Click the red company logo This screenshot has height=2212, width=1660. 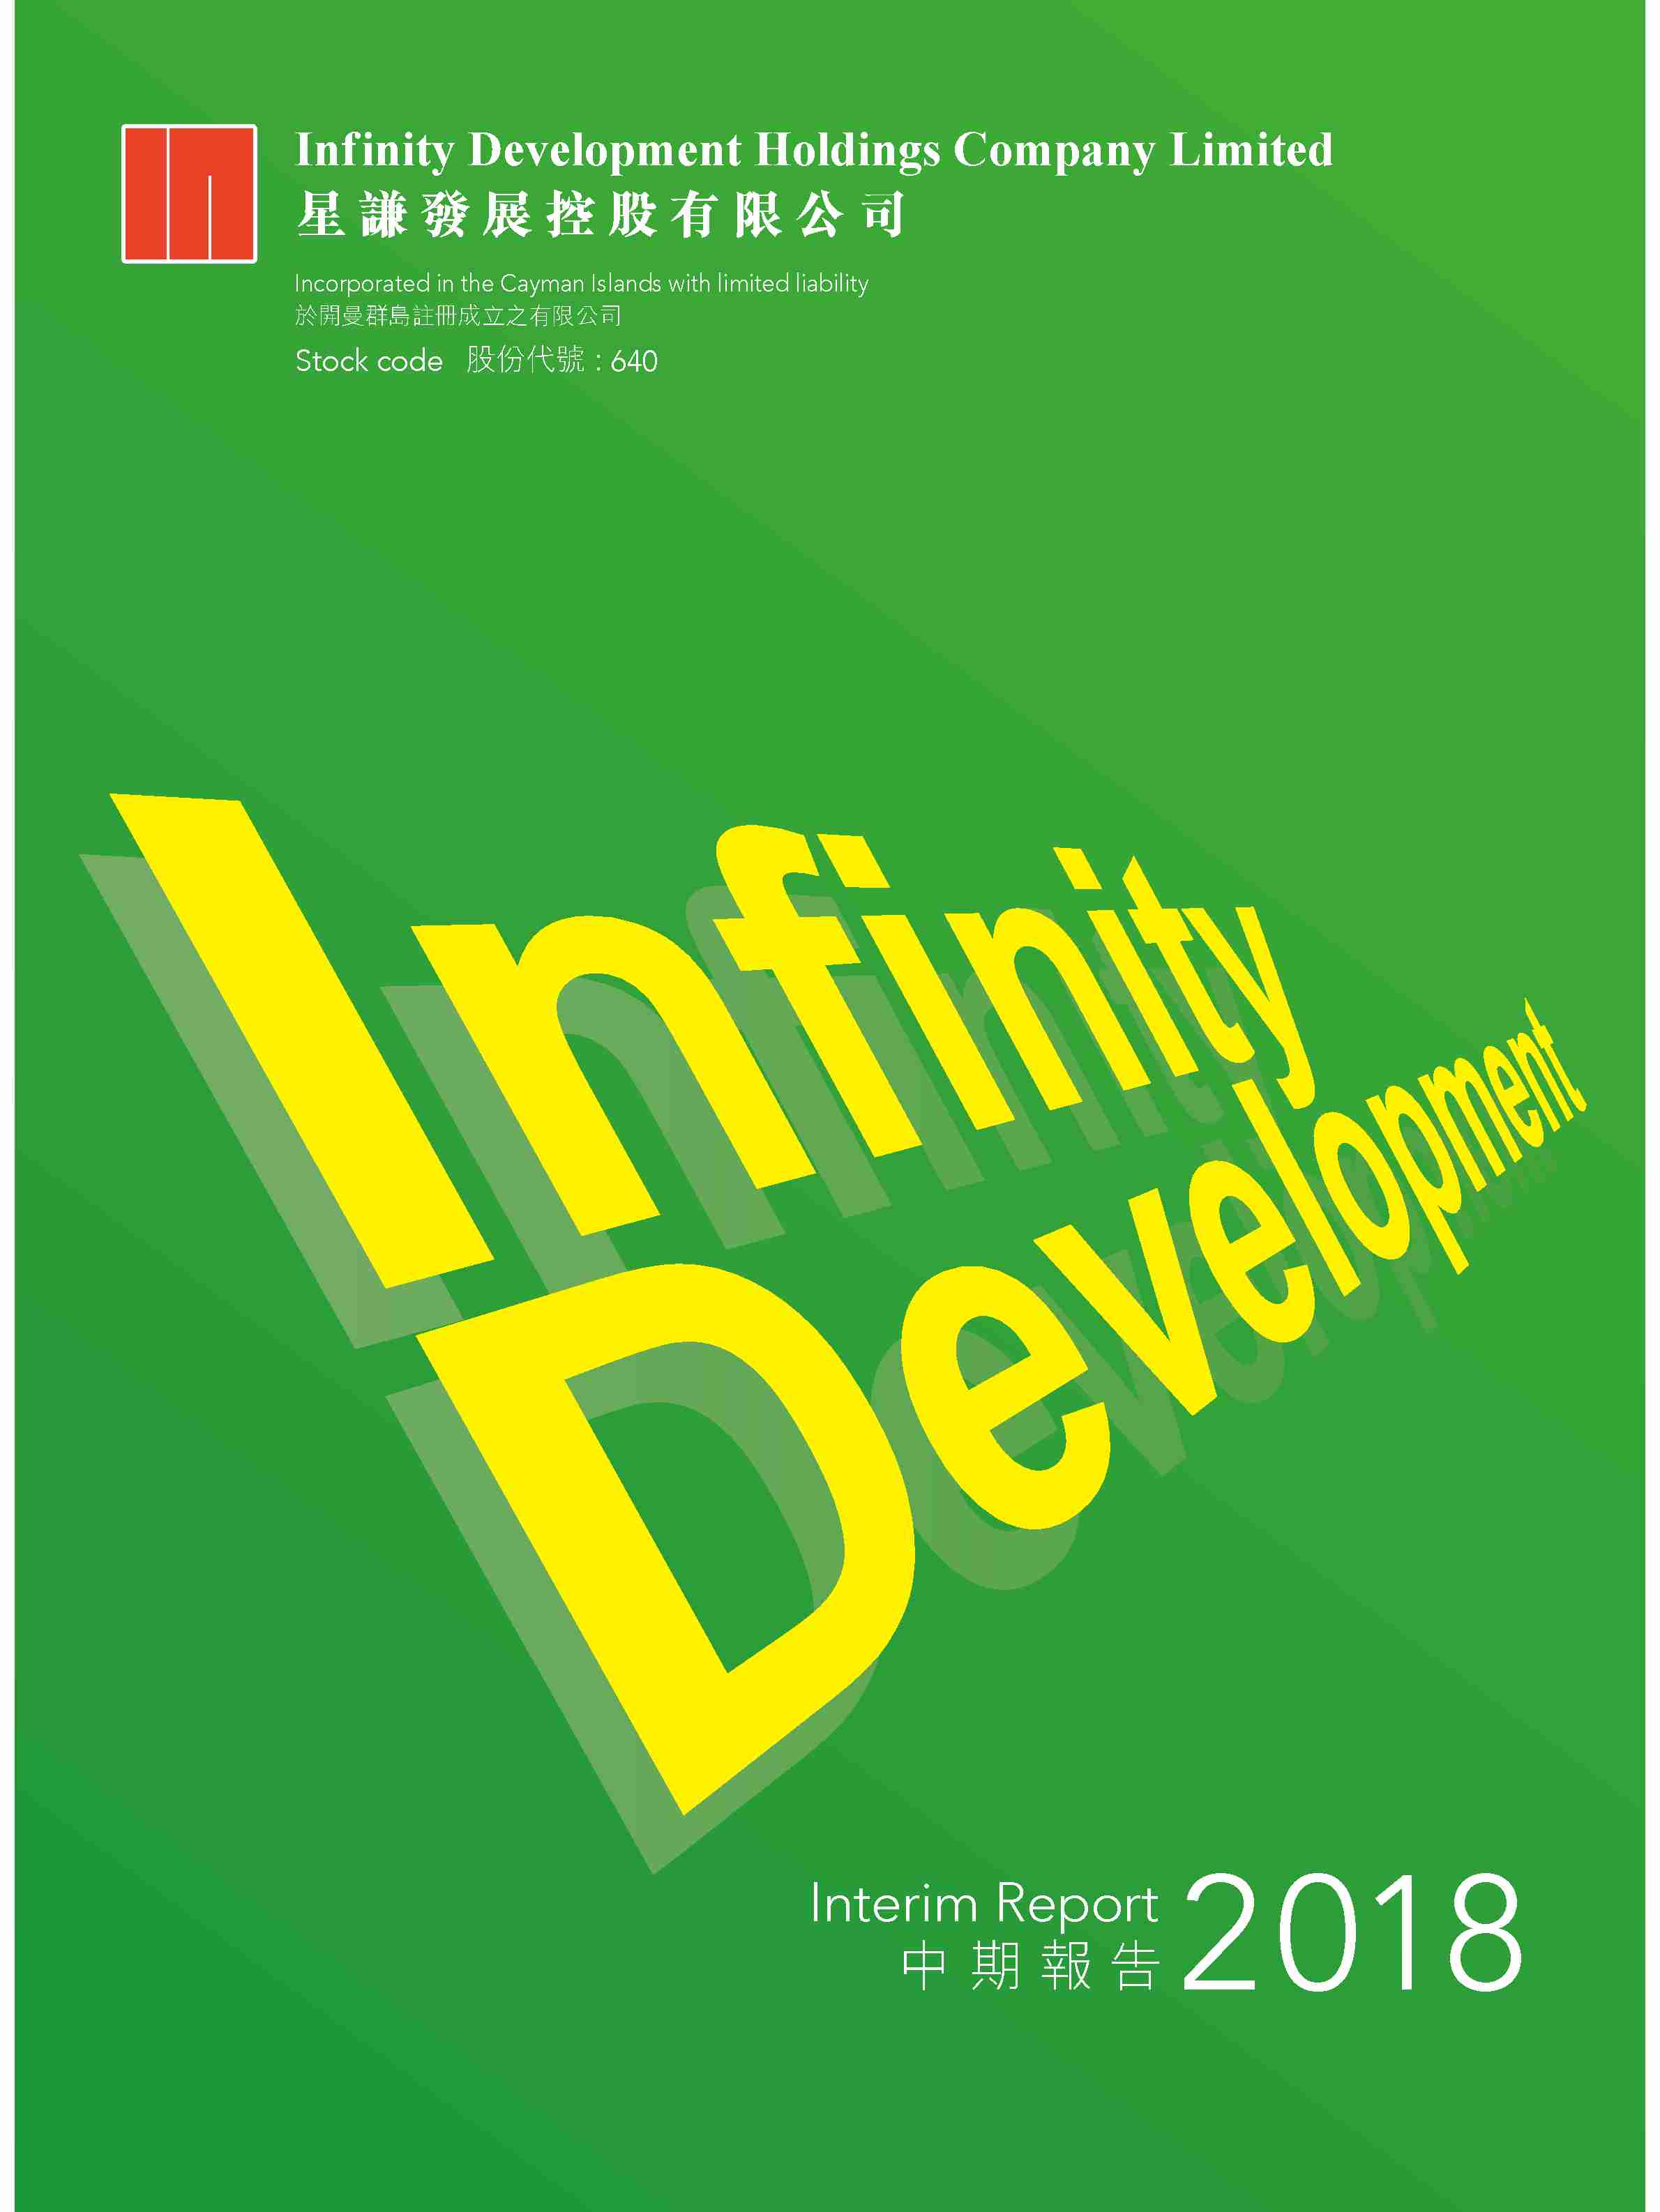[x=189, y=194]
